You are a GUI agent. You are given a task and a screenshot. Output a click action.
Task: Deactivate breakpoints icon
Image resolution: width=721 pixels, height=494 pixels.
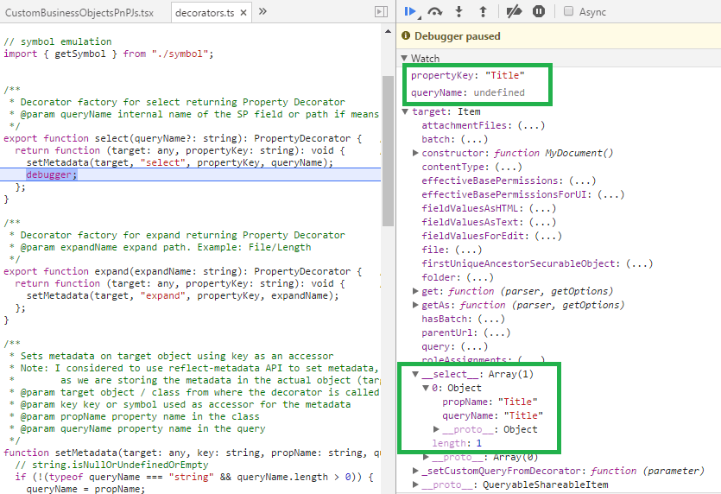514,11
